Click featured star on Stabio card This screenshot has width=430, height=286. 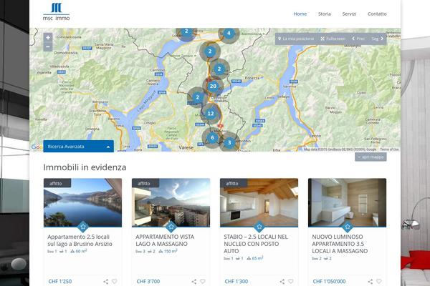click(x=259, y=227)
